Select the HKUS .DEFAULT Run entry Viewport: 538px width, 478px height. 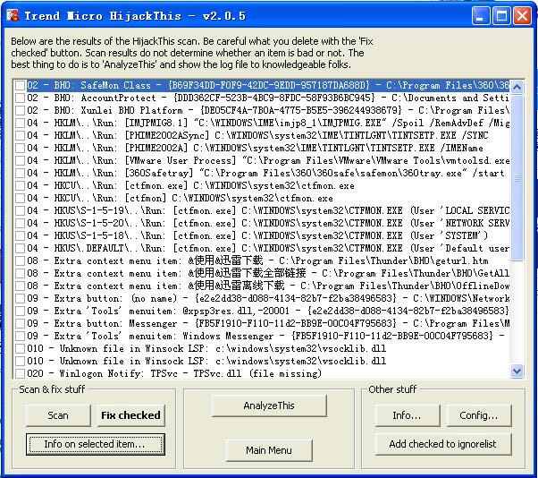[x=268, y=249]
